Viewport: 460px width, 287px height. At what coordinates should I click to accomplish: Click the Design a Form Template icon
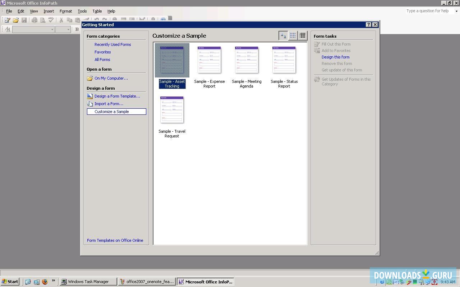[90, 96]
